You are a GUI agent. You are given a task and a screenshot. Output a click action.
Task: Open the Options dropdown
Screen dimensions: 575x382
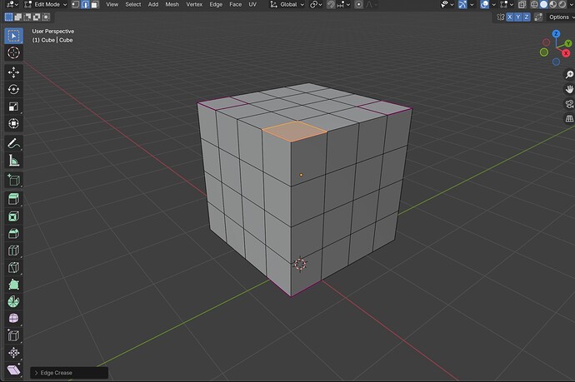pos(561,17)
